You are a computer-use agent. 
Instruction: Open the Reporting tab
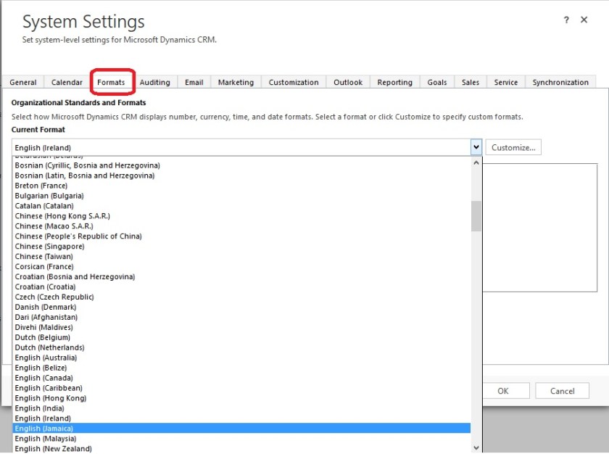click(x=394, y=82)
